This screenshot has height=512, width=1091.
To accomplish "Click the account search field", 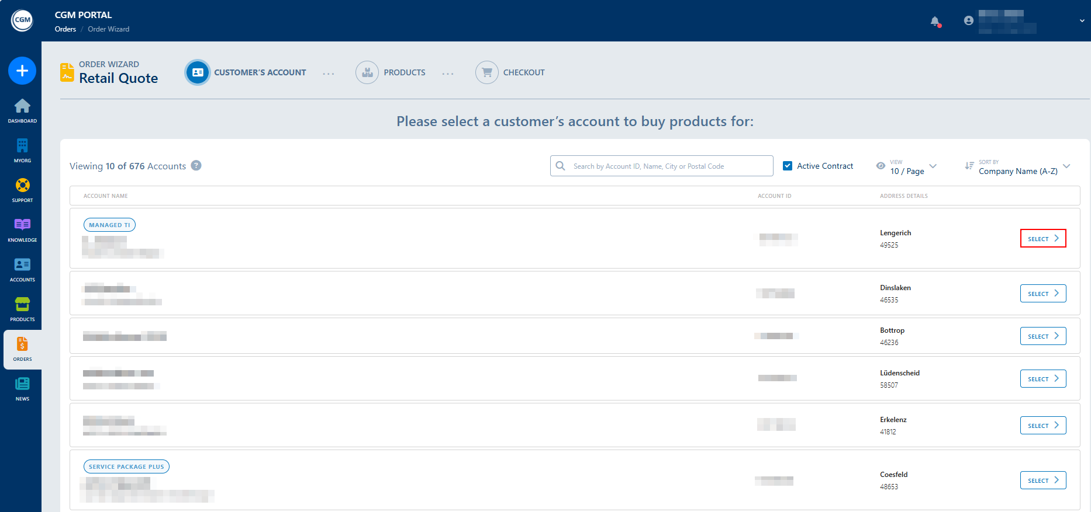I will 662,166.
